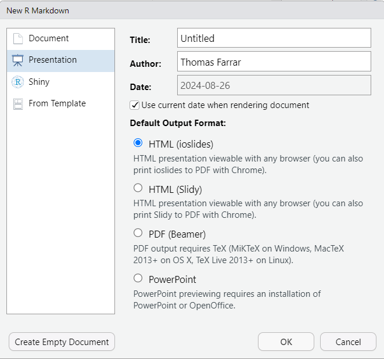Select the Document list item label

[x=48, y=38]
